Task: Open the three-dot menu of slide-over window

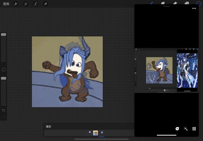Action: pyautogui.click(x=194, y=8)
